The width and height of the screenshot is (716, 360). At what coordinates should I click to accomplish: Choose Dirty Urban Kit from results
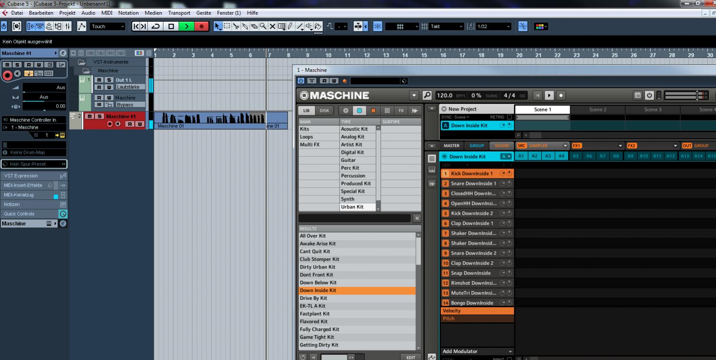(357, 267)
